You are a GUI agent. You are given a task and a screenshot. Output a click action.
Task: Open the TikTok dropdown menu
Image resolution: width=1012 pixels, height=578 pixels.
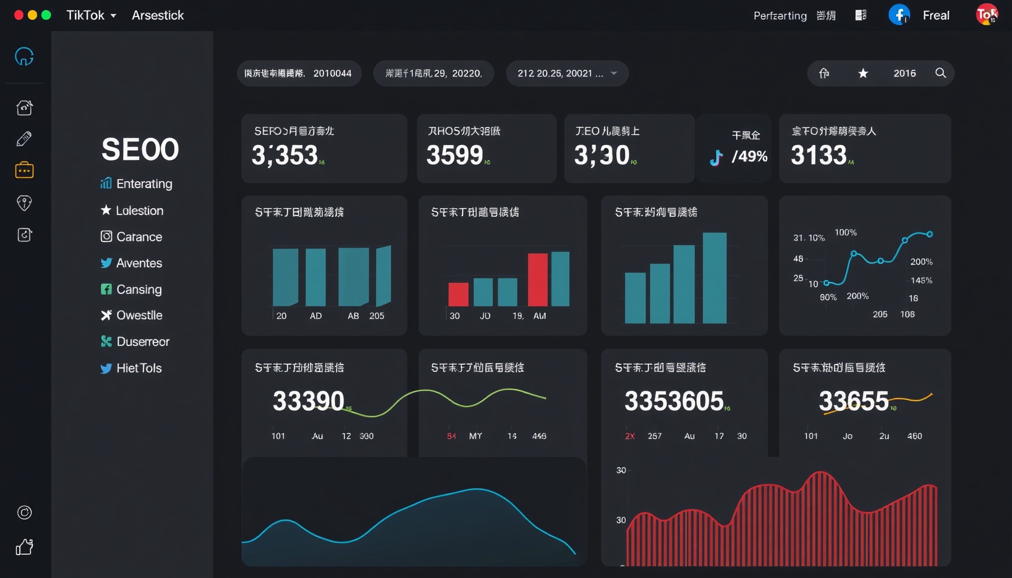coord(91,15)
